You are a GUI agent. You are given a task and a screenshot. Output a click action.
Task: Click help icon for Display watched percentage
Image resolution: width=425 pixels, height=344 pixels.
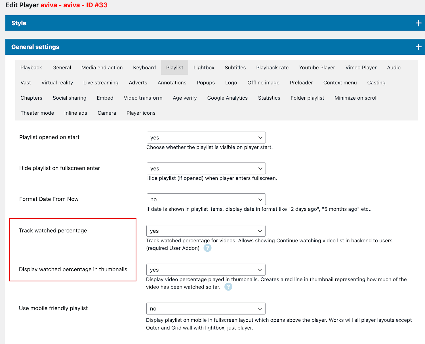pos(228,287)
